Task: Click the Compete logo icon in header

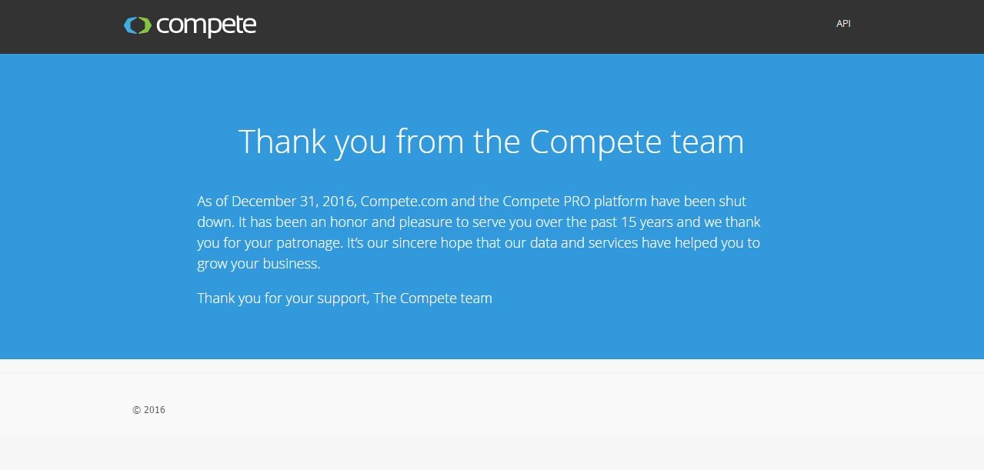Action: pos(137,25)
